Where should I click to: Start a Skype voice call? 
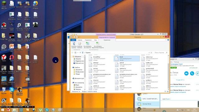pos(192,73)
